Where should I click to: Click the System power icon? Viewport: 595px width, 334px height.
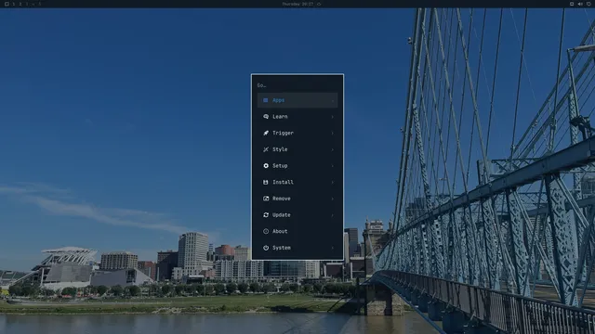coord(266,248)
